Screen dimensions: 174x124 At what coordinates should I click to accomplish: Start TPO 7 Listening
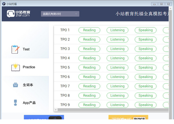pyautogui.click(x=117, y=86)
